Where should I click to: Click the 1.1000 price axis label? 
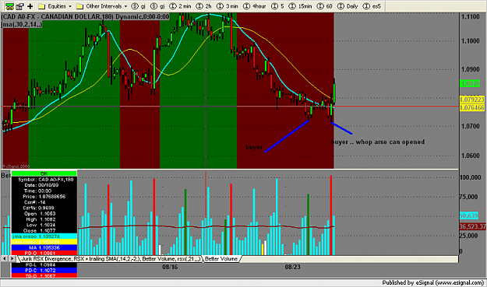[x=470, y=41]
